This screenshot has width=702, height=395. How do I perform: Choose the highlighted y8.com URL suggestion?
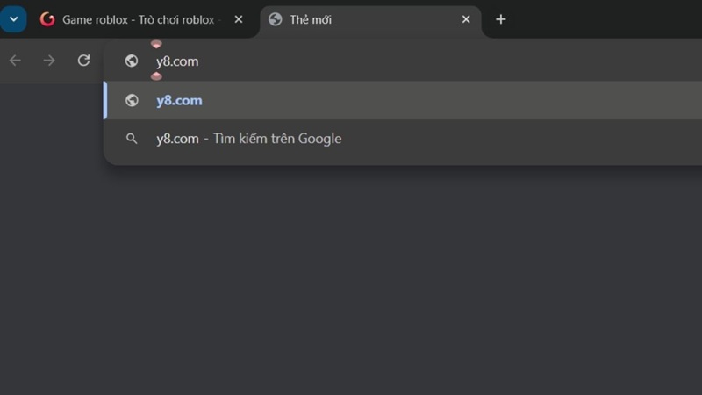coord(179,100)
